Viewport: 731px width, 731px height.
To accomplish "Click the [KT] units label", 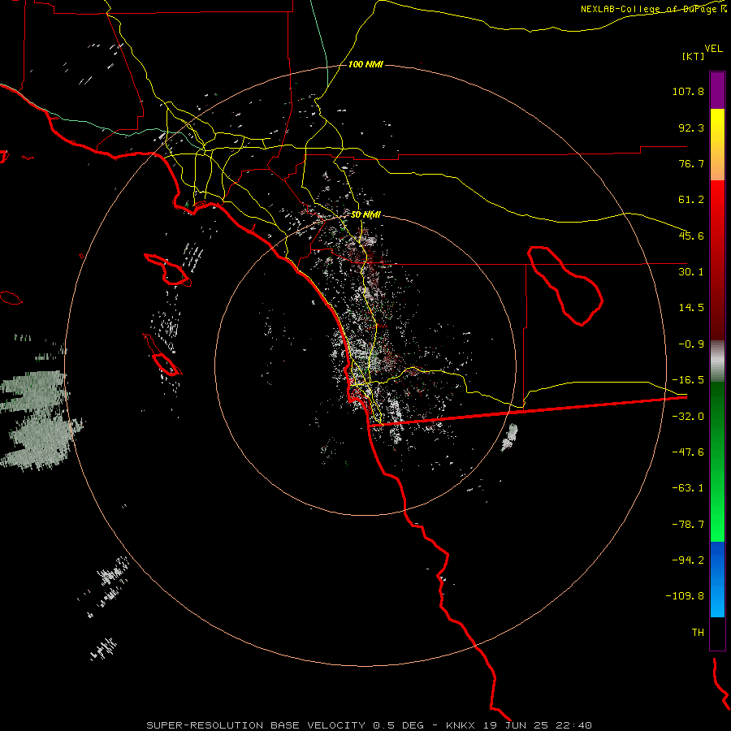I will 694,56.
